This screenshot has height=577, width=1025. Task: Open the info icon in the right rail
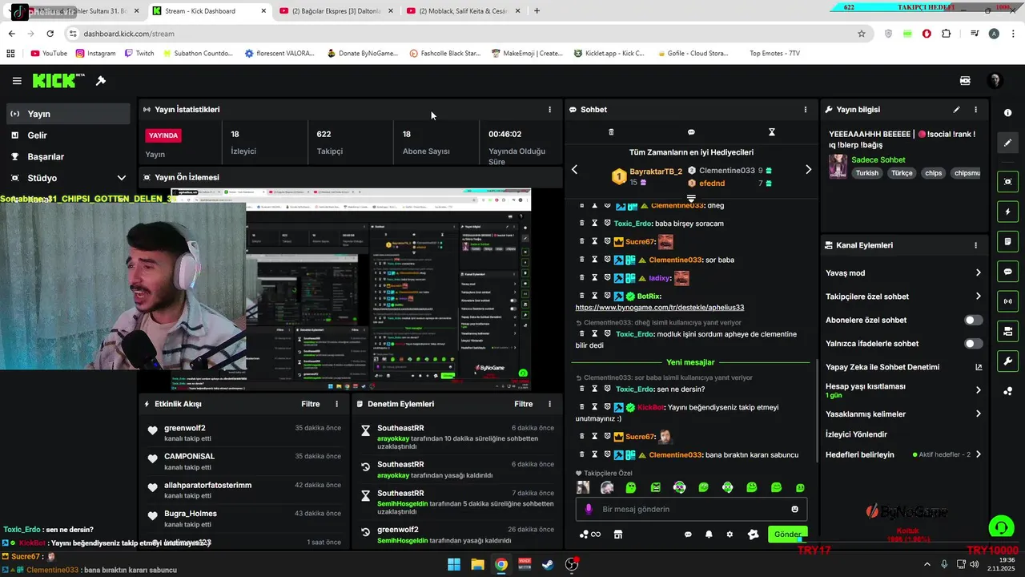[x=1007, y=113]
